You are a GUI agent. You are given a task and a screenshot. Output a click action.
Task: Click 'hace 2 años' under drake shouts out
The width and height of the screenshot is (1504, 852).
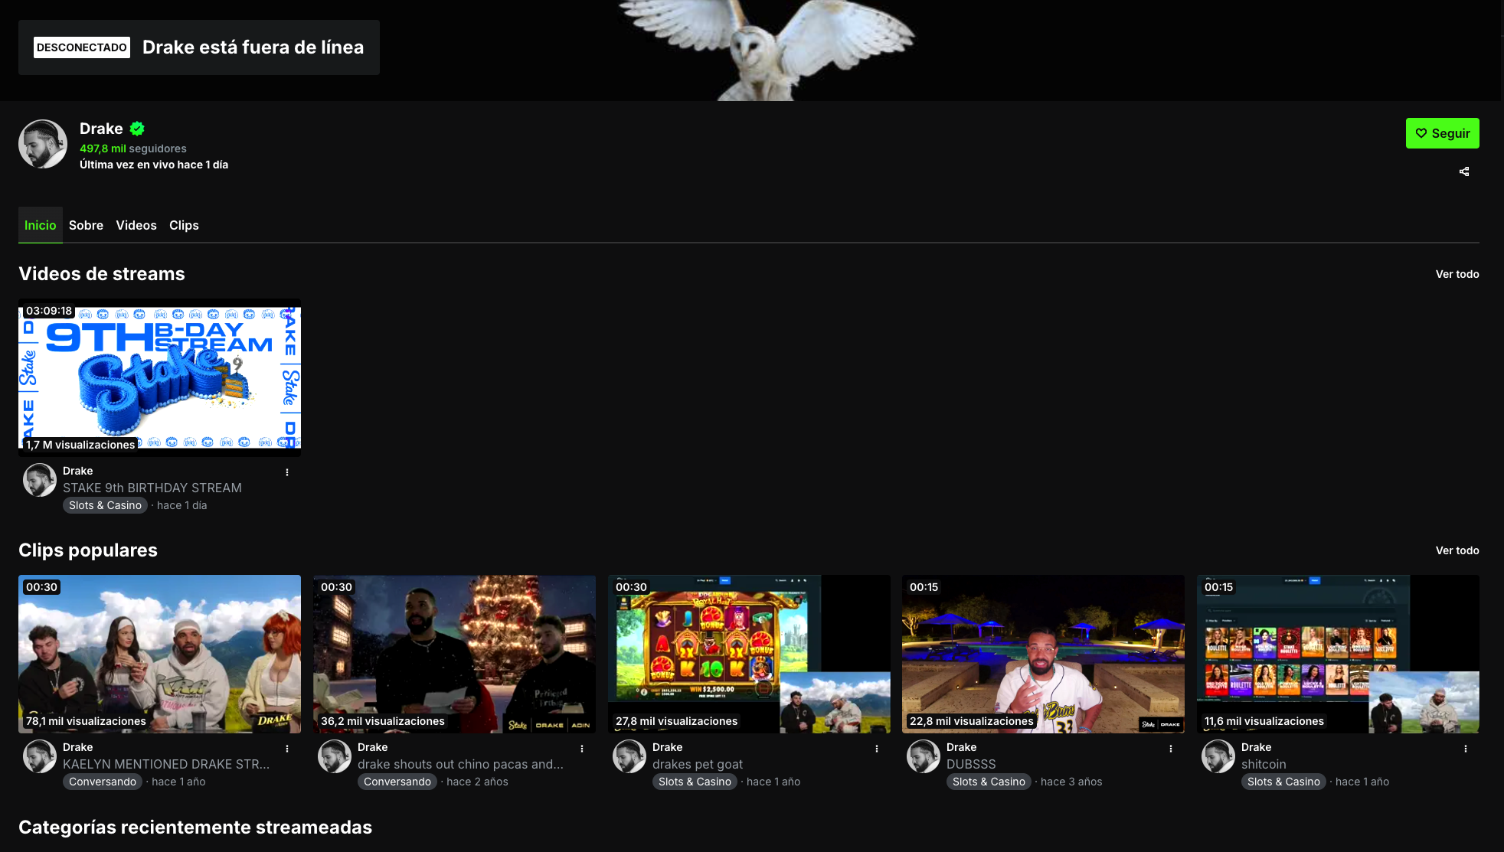[477, 782]
